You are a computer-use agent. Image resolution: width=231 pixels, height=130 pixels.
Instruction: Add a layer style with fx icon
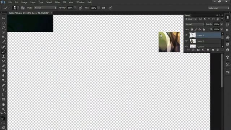point(193,50)
